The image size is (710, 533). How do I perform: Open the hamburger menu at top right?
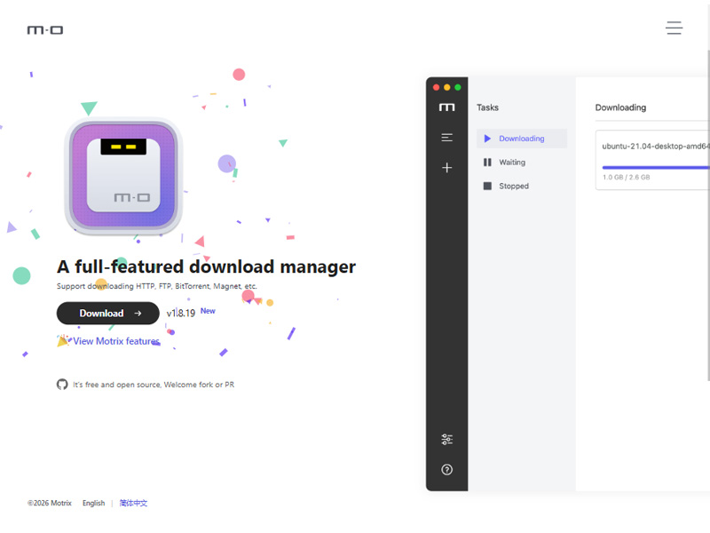pos(674,28)
